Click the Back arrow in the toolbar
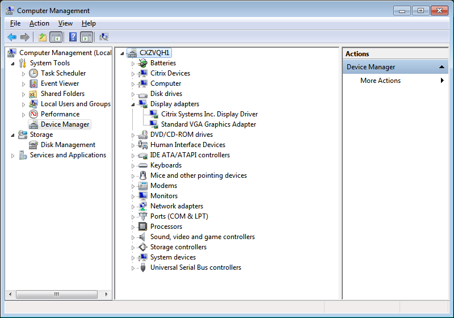Image resolution: width=454 pixels, height=318 pixels. click(x=12, y=37)
